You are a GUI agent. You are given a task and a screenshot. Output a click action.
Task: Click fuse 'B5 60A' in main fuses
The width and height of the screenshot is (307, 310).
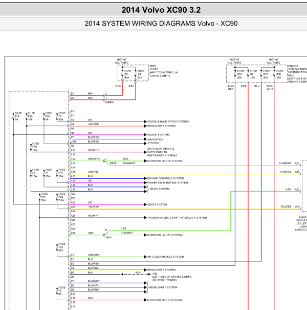pos(127,74)
